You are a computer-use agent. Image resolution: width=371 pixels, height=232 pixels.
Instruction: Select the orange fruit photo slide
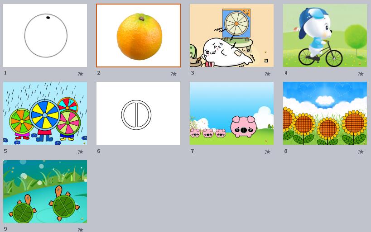pos(139,35)
